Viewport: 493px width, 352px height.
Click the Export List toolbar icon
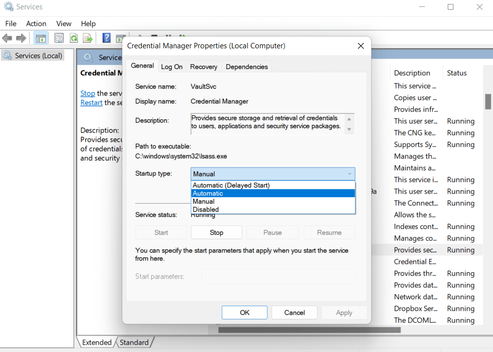click(x=88, y=38)
